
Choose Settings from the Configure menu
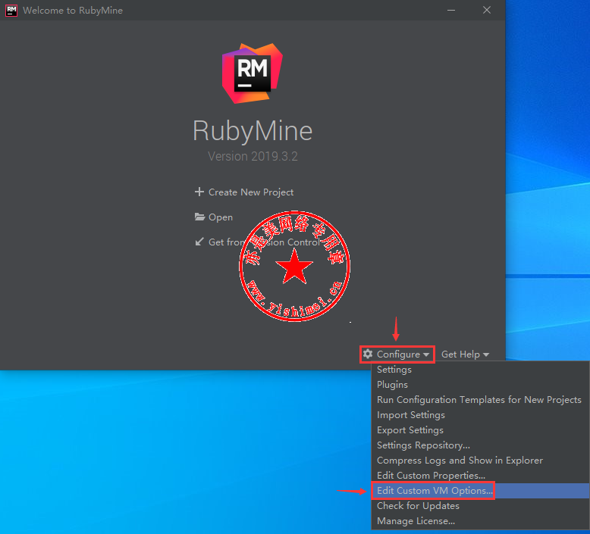click(x=480, y=370)
